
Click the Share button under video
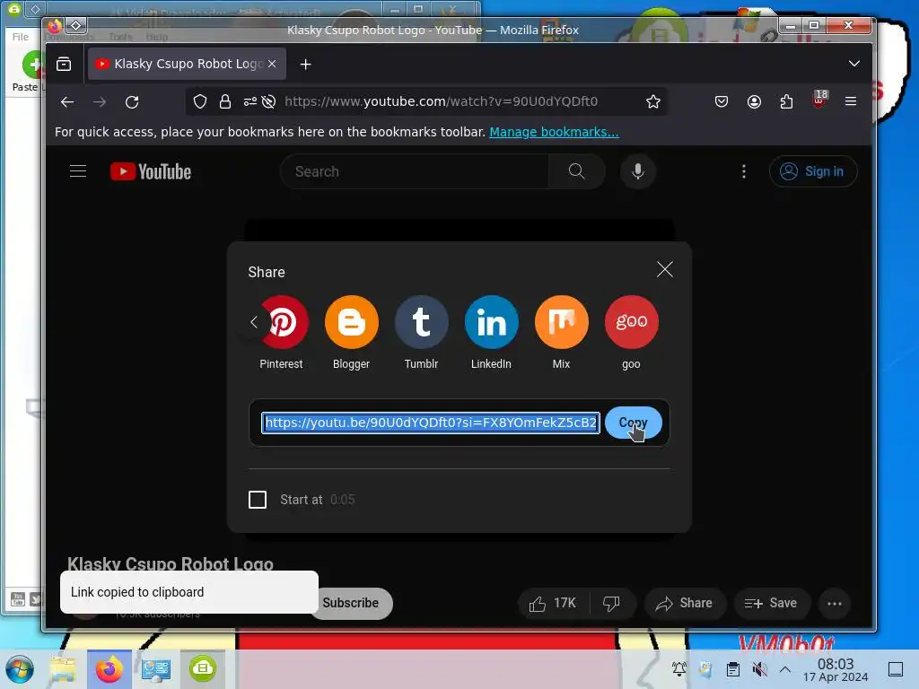(x=685, y=604)
